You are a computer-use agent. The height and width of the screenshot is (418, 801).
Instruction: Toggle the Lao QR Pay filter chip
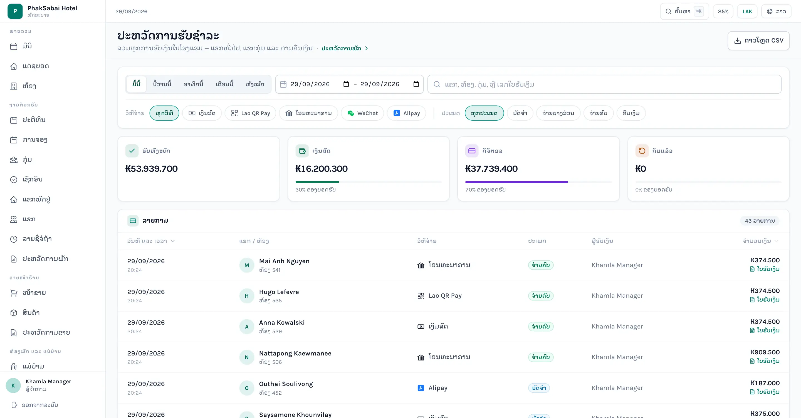pyautogui.click(x=250, y=113)
